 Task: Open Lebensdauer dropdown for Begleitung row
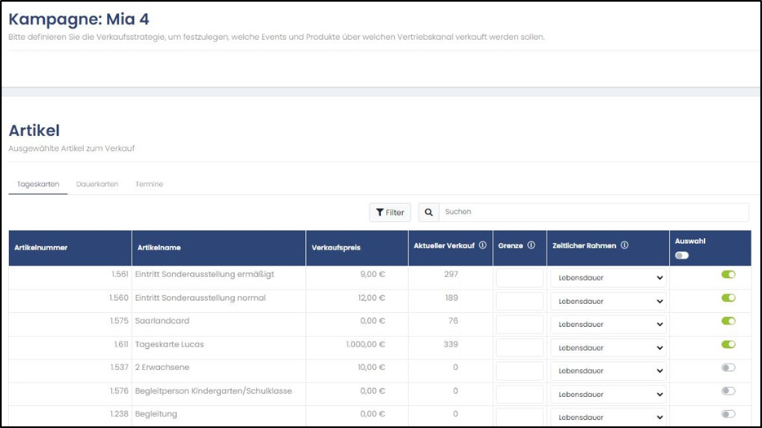608,417
